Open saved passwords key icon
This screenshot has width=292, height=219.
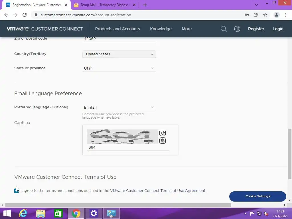pos(247,15)
